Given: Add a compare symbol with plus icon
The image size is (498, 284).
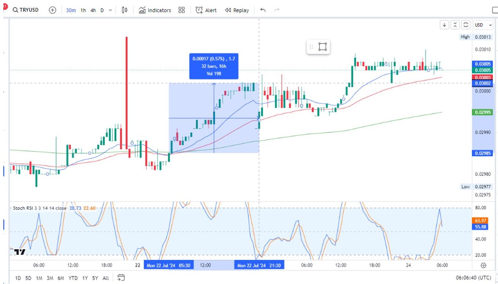Looking at the screenshot, I should coord(52,10).
